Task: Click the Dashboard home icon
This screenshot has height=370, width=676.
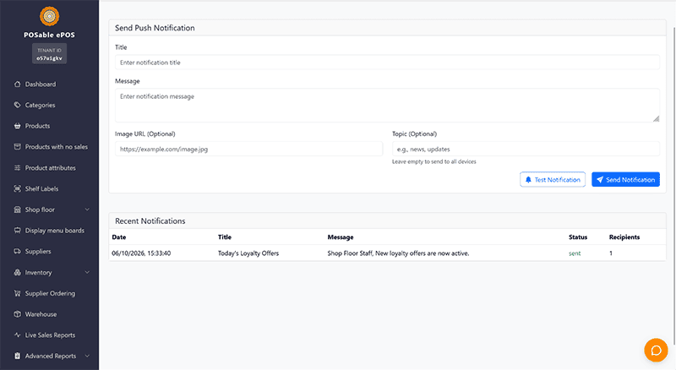Action: (x=17, y=84)
